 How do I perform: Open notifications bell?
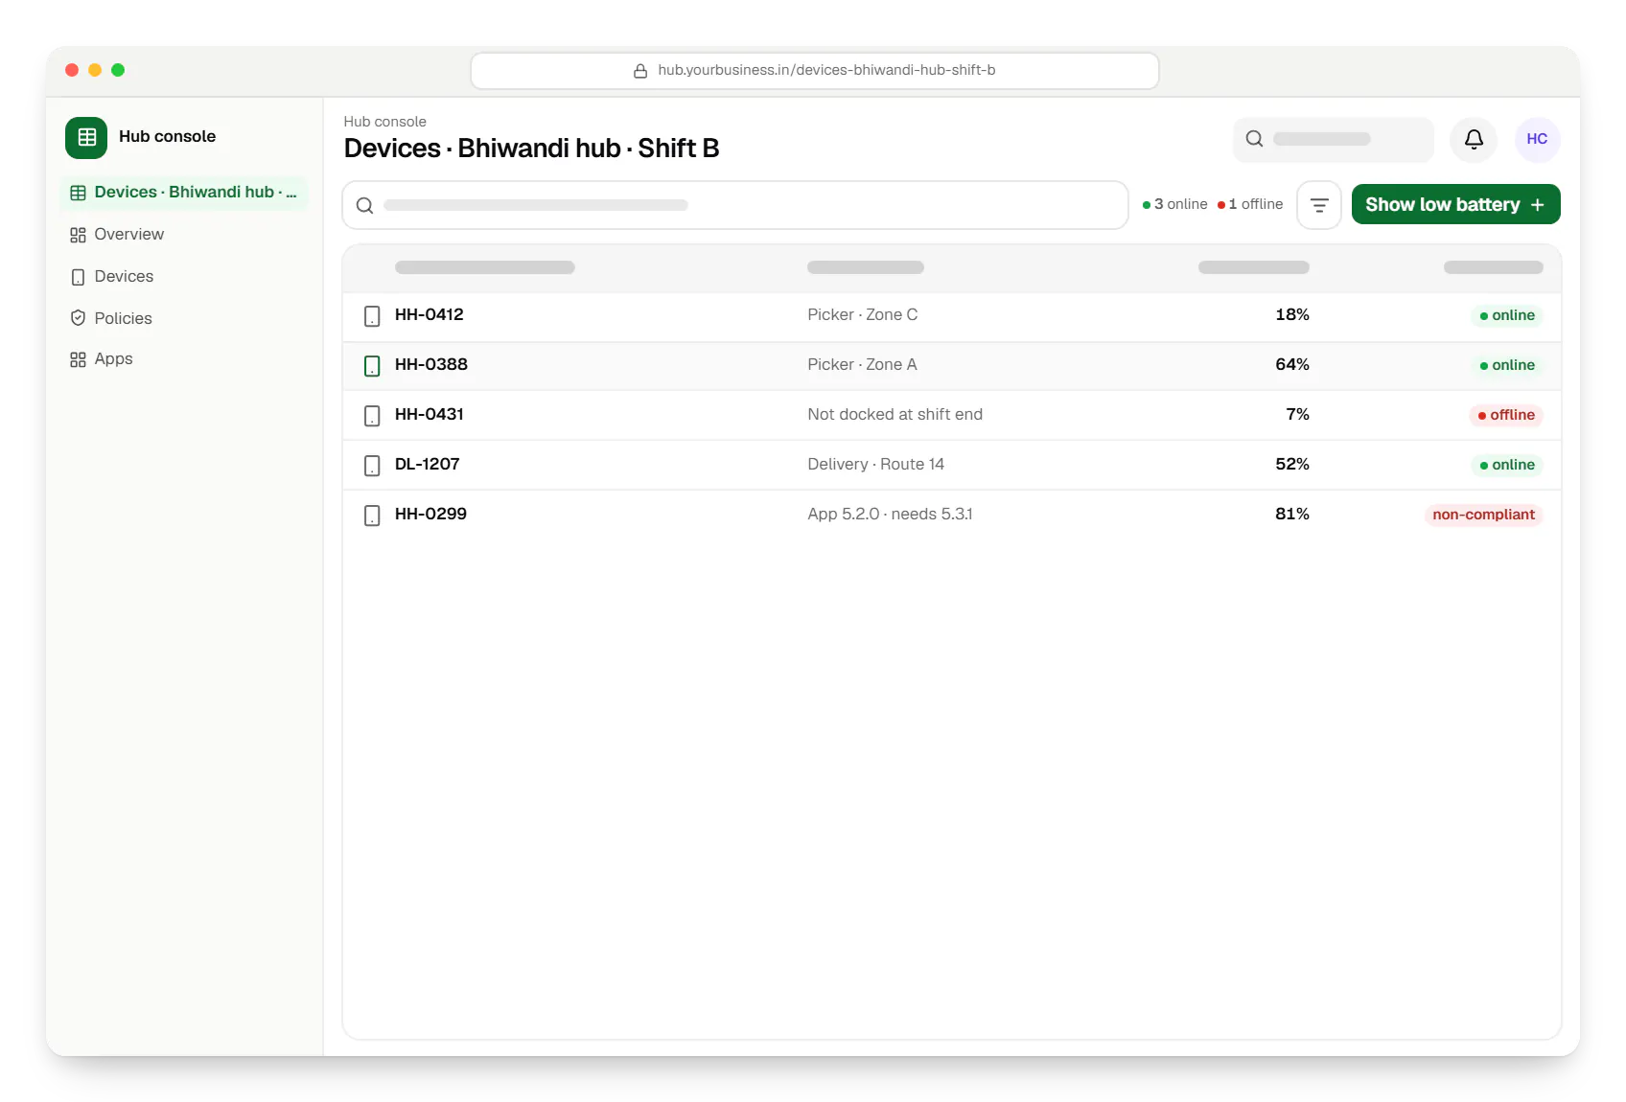click(1474, 140)
